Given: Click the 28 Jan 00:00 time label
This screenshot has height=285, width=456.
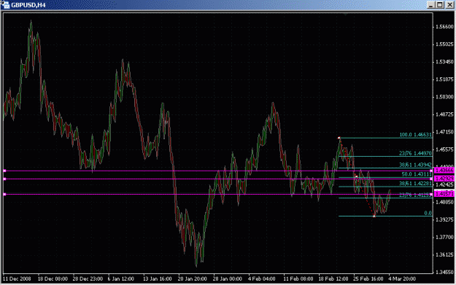Looking at the screenshot, I should click(x=227, y=279).
